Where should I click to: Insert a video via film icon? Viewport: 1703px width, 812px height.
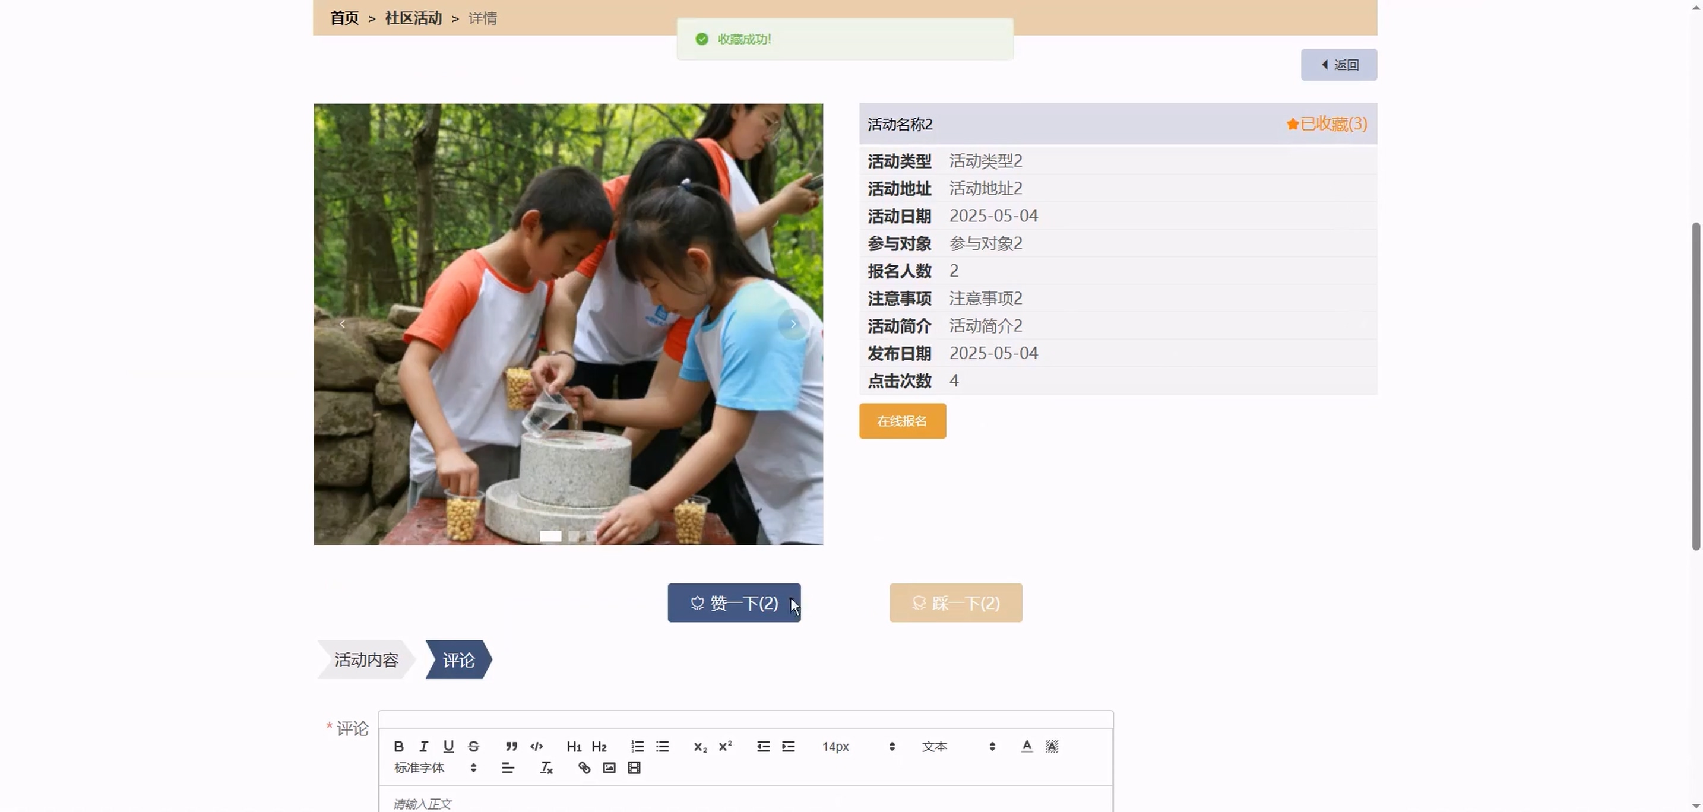[x=634, y=767]
